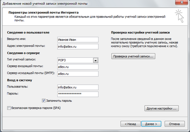This screenshot has height=132, width=190.
Task: Toggle the Запомнить пароль checkbox
Action: [44, 101]
